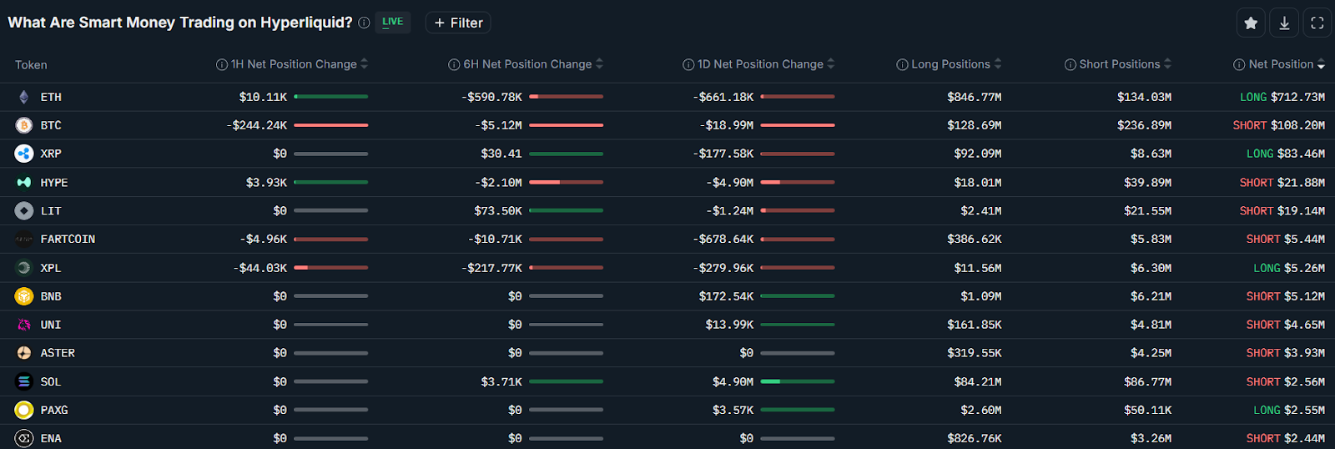Viewport: 1335px width, 449px height.
Task: Click the info icon beside the title
Action: click(x=364, y=23)
